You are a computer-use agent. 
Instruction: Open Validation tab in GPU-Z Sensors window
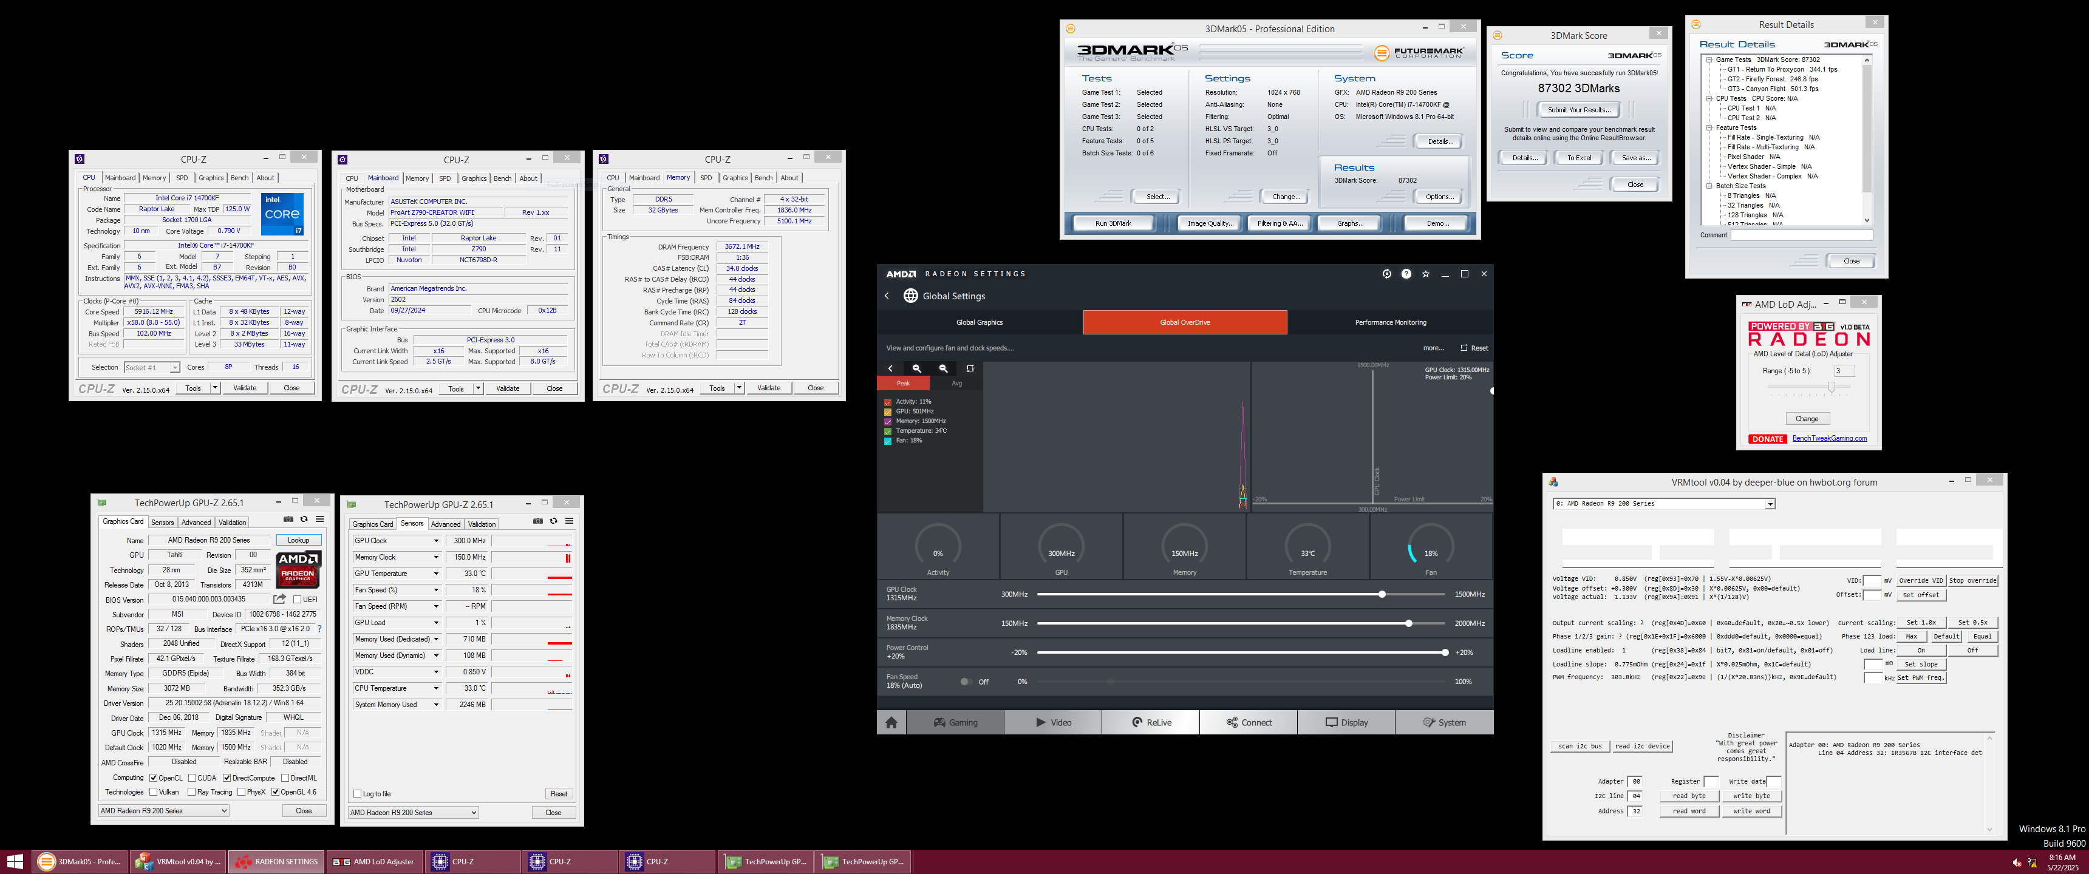(x=482, y=524)
